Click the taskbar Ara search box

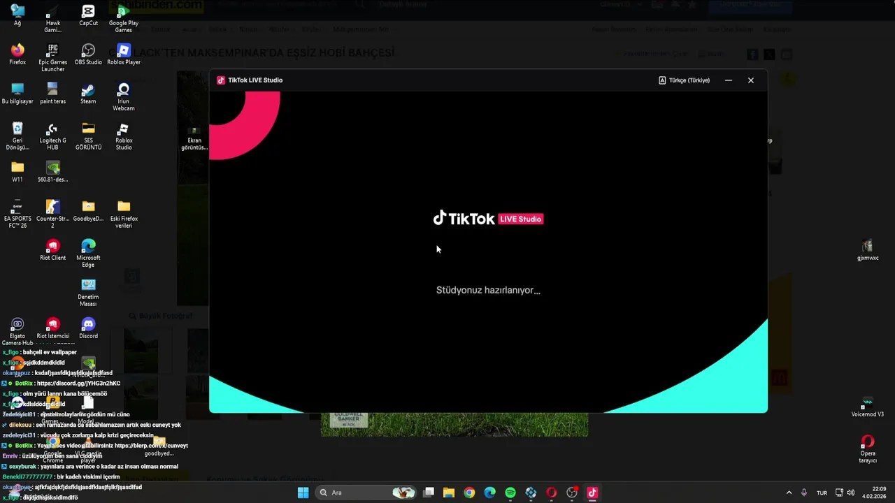367,493
